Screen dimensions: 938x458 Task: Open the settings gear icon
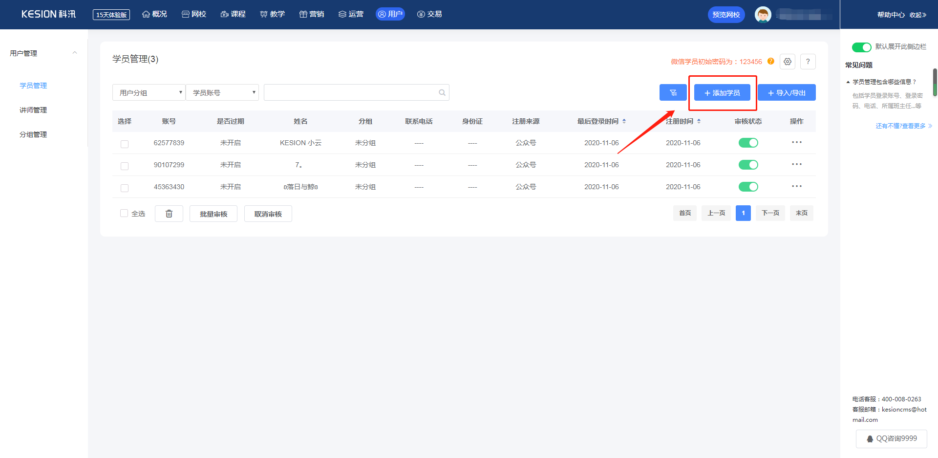point(787,62)
